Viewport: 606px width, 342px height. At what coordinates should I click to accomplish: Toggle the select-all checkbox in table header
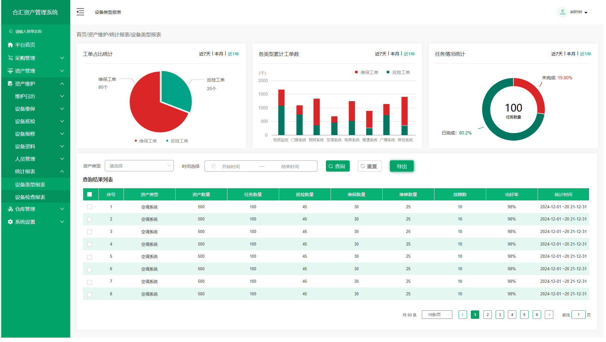tap(90, 194)
